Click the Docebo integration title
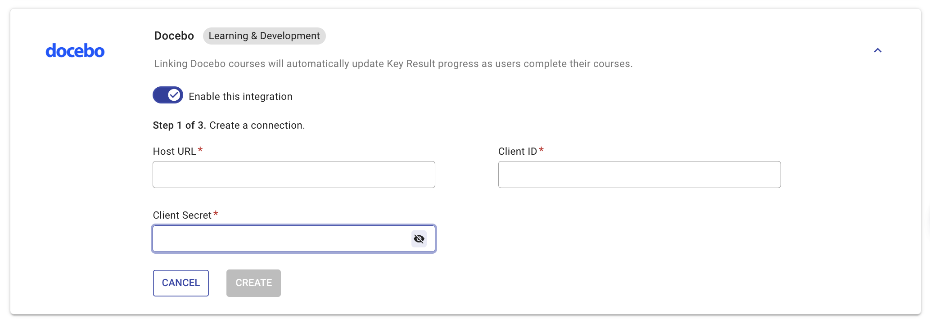 (x=174, y=36)
